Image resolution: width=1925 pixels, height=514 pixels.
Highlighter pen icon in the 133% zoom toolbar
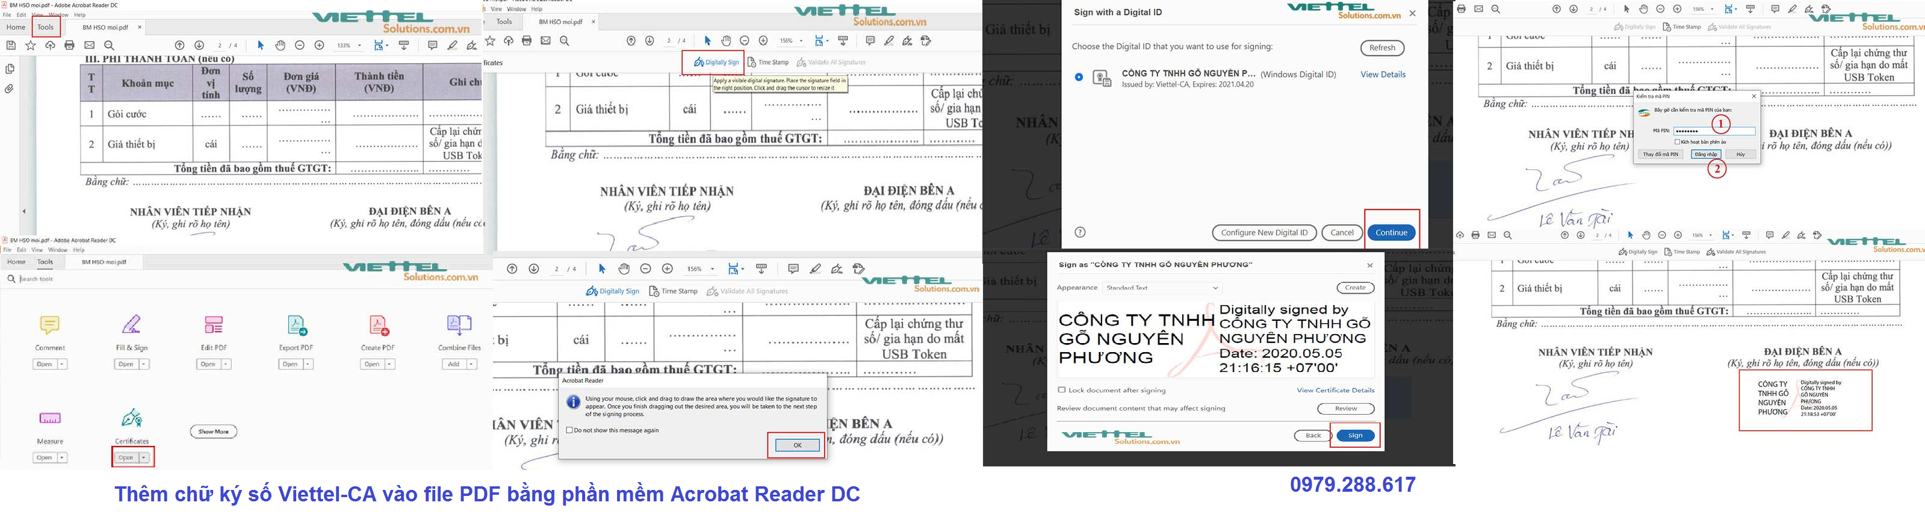[452, 46]
